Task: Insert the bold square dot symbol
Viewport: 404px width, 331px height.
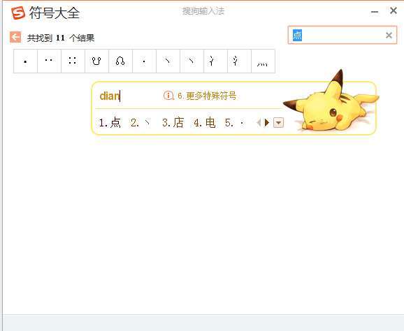Action: (x=25, y=61)
